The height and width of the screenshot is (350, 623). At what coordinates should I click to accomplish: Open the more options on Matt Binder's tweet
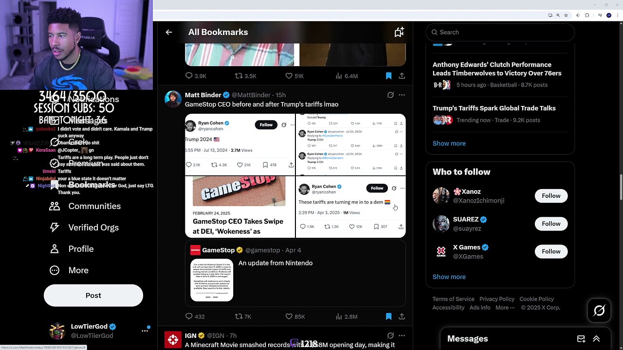[x=402, y=95]
